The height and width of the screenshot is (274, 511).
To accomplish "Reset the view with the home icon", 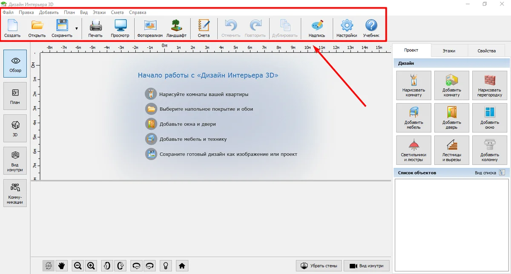I will click(182, 266).
